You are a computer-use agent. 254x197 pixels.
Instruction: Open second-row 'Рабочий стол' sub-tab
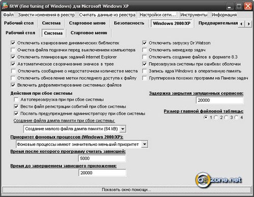coord(20,33)
